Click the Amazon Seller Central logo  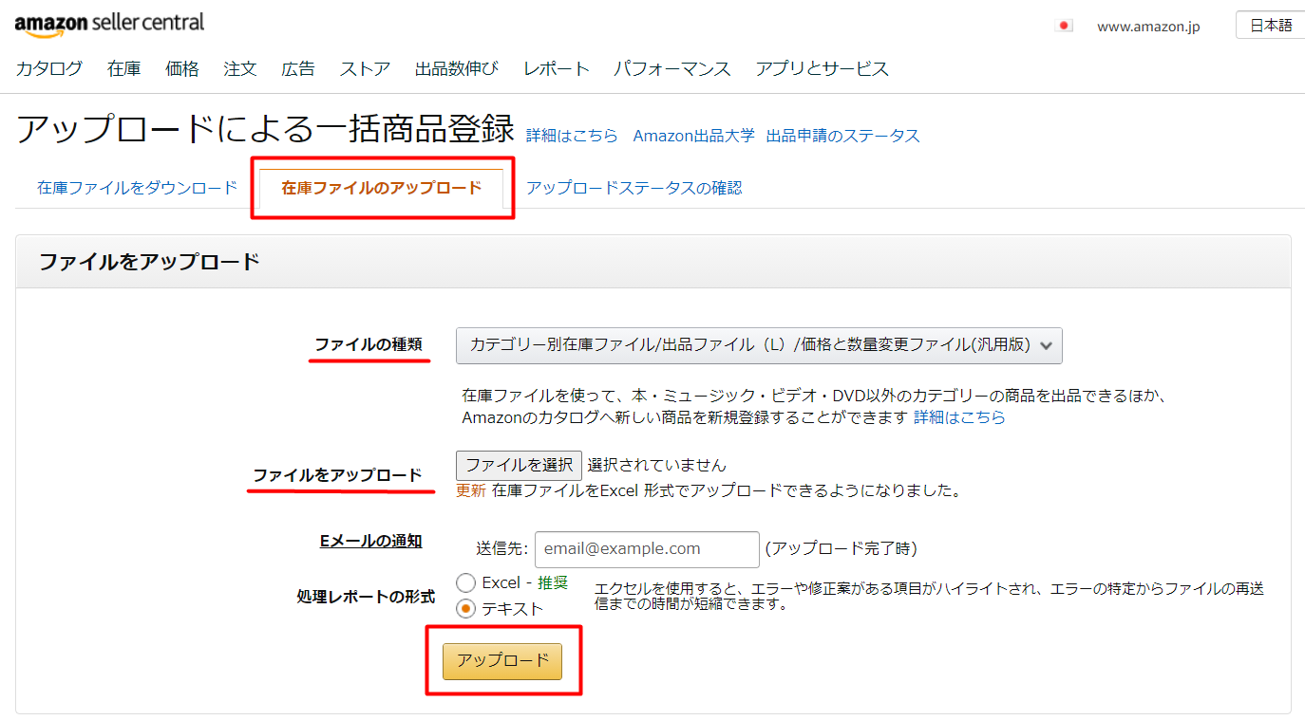109,24
